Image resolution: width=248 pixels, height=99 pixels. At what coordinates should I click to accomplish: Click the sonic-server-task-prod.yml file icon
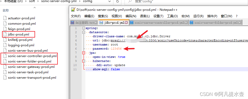5,72
